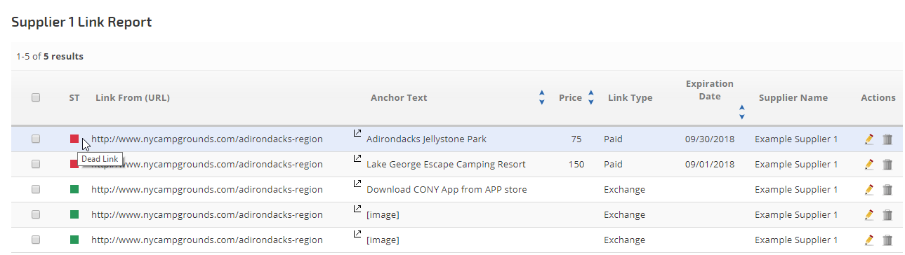Open external link icon for Adirondacks Jellystone Park
The height and width of the screenshot is (255, 905).
click(x=357, y=133)
